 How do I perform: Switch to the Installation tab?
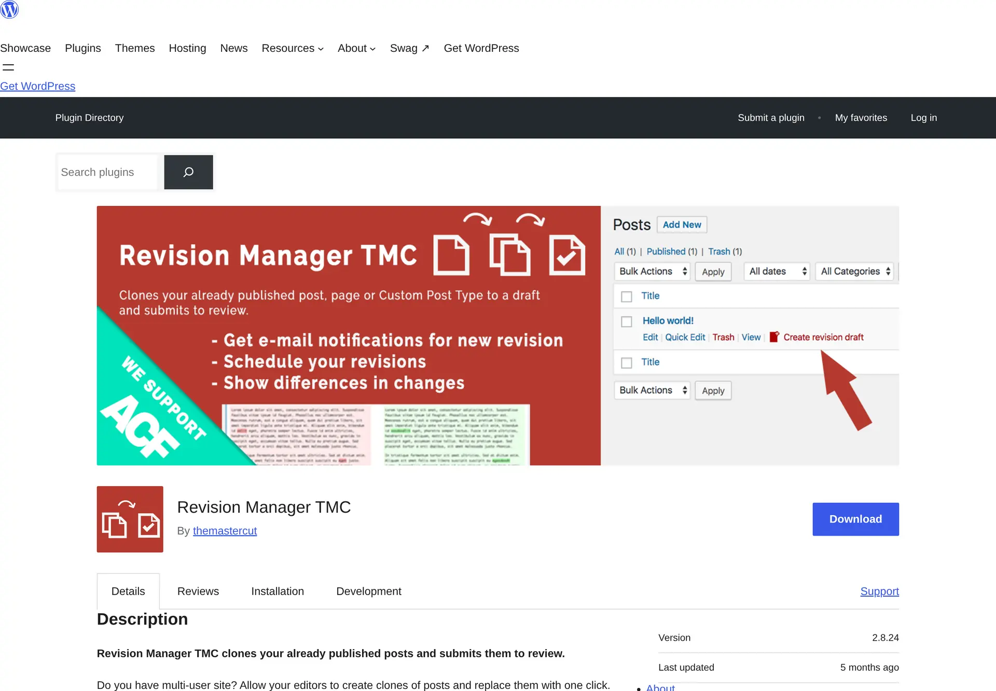point(278,591)
